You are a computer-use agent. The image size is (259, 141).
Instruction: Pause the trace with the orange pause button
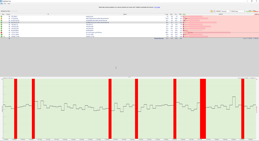point(212,11)
